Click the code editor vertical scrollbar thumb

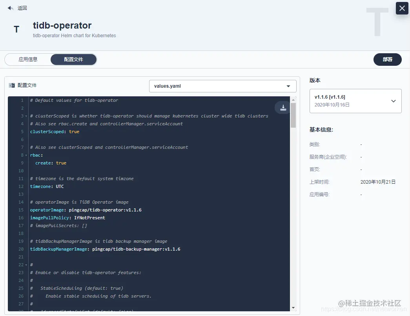pos(293,116)
